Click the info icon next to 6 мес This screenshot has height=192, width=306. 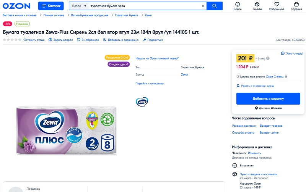click(x=268, y=58)
